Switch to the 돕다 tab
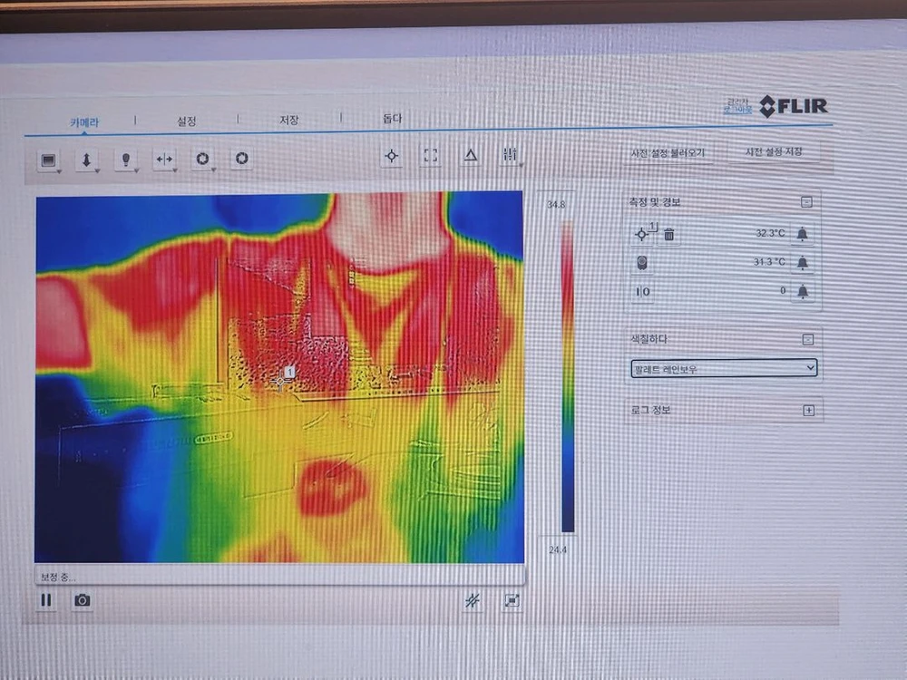 pos(392,119)
